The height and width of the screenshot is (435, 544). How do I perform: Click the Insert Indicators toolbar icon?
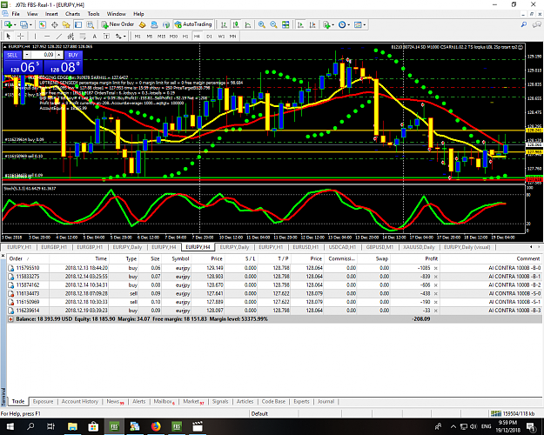point(326,24)
